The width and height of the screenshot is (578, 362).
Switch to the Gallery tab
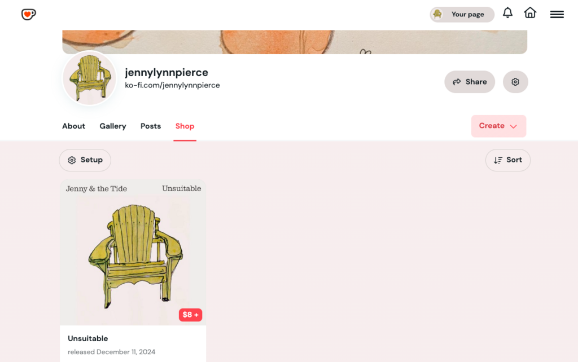coord(113,126)
